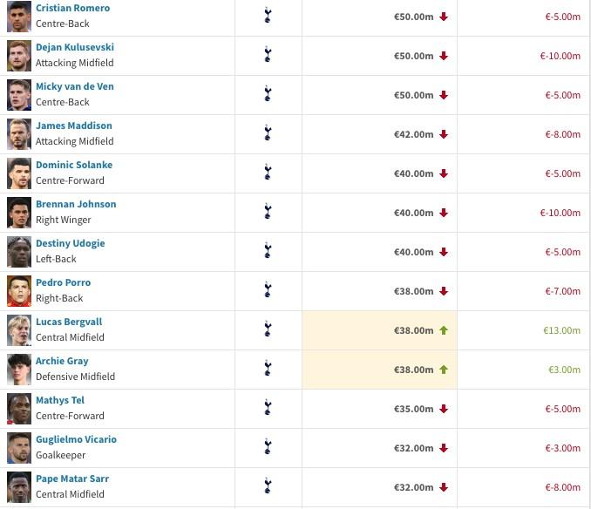
Task: Click red down arrow in Pedro Porro row
Action: point(444,291)
